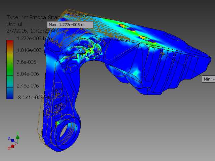Image resolution: width=215 pixels, height=161 pixels.
Task: Click the Min probe label at right edge
Action: [208, 79]
